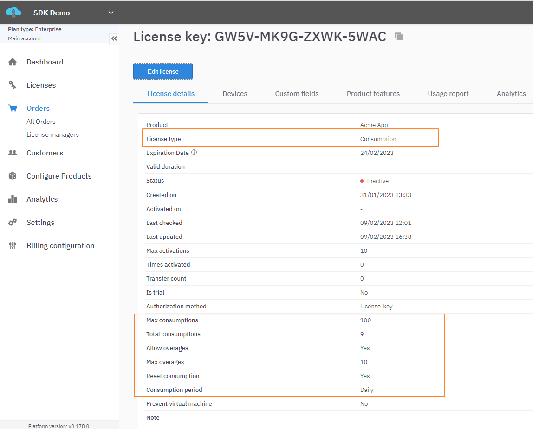Viewport: 533px width, 429px height.
Task: Click the Platform version link
Action: pyautogui.click(x=58, y=426)
